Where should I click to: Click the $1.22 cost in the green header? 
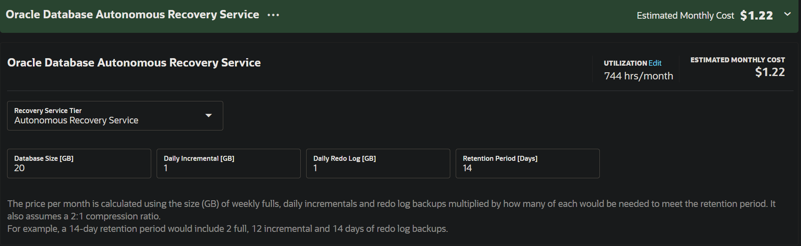756,15
